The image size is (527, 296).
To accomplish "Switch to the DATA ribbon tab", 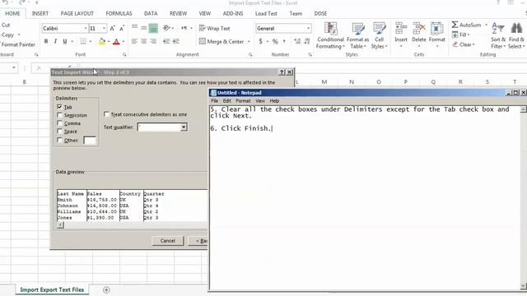I will click(x=151, y=13).
